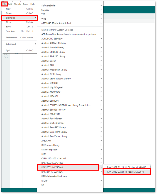The height and width of the screenshot is (194, 157).
Task: Open the SoftwareSerial examples
Action: click(x=70, y=5)
